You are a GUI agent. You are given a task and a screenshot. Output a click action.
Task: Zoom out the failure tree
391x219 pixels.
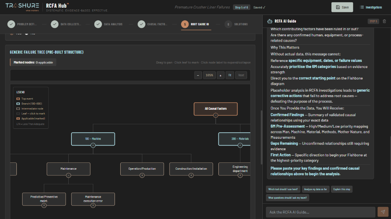click(198, 75)
